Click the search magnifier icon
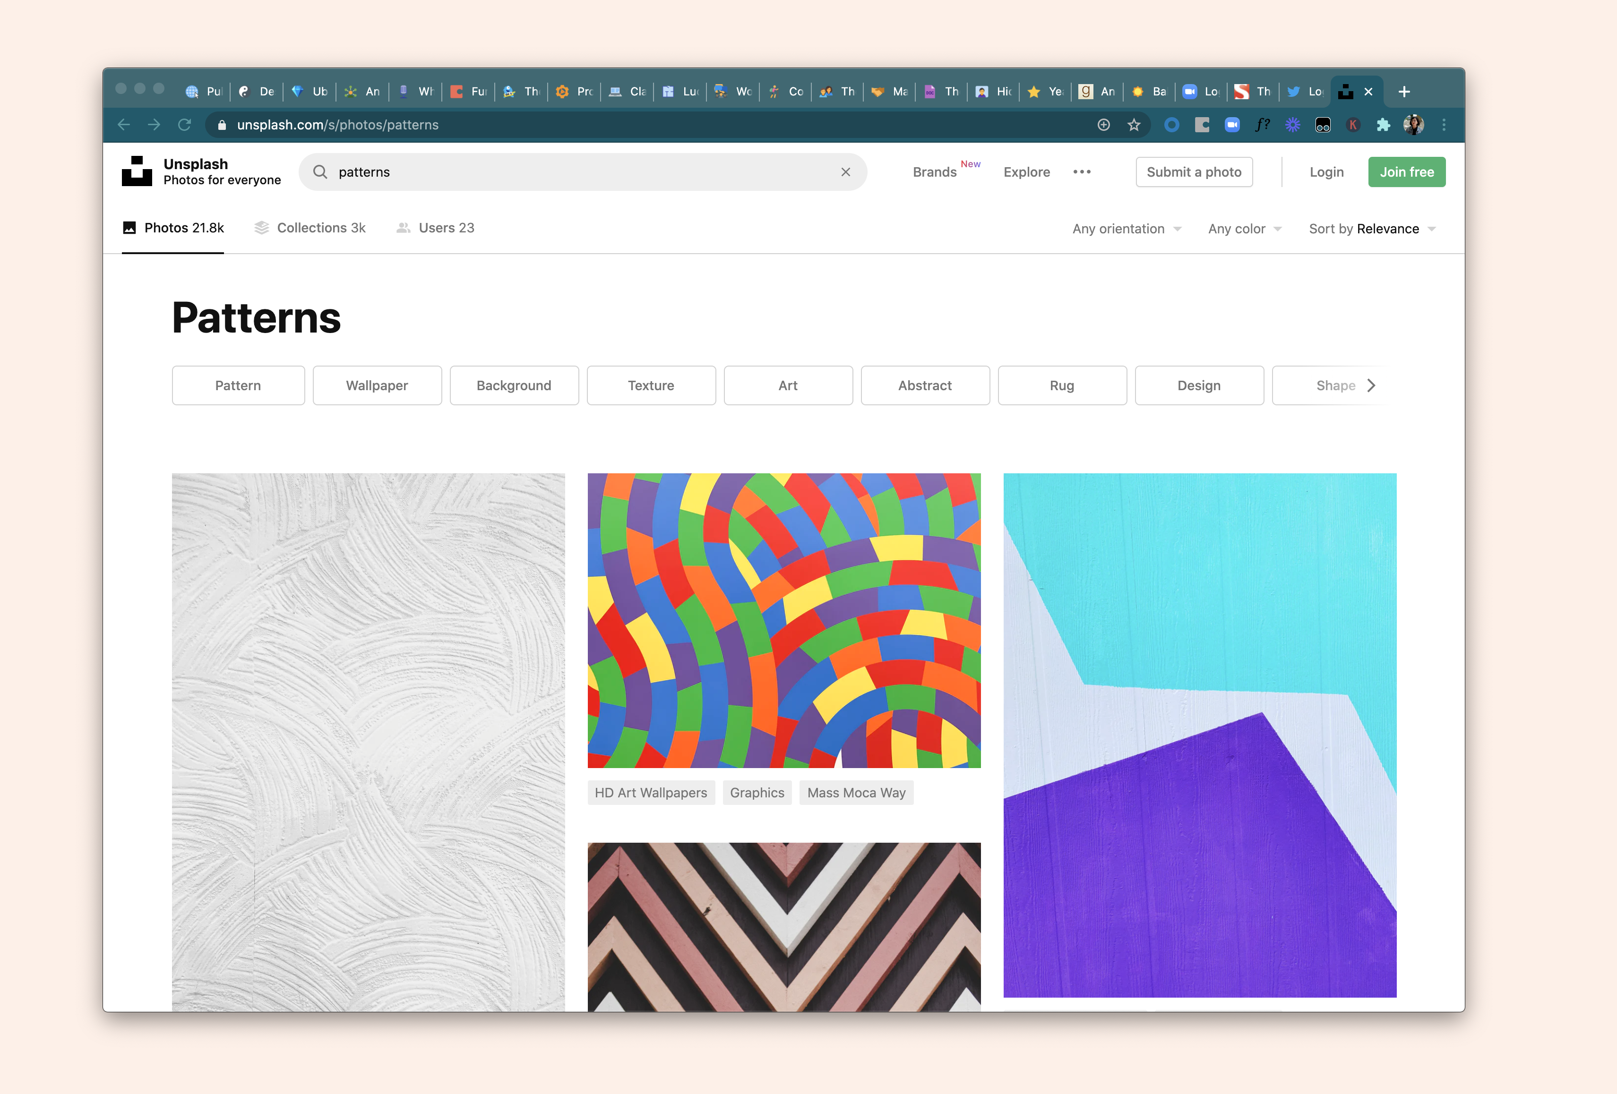 [x=320, y=172]
